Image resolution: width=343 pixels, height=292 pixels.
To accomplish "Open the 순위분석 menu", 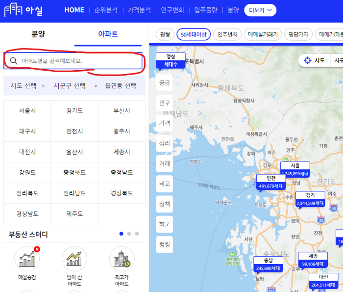I will (106, 10).
